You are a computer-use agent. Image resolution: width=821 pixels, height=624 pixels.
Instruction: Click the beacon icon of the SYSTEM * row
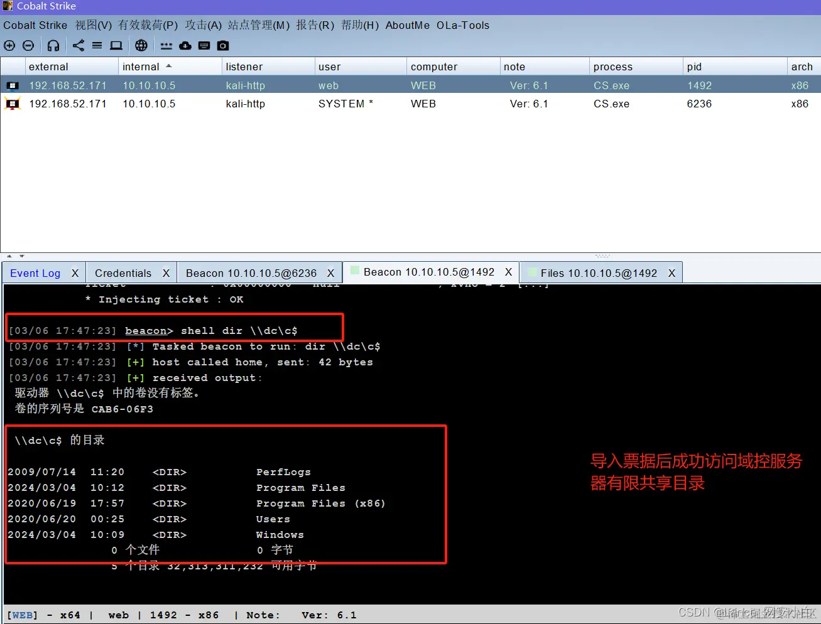click(x=13, y=104)
